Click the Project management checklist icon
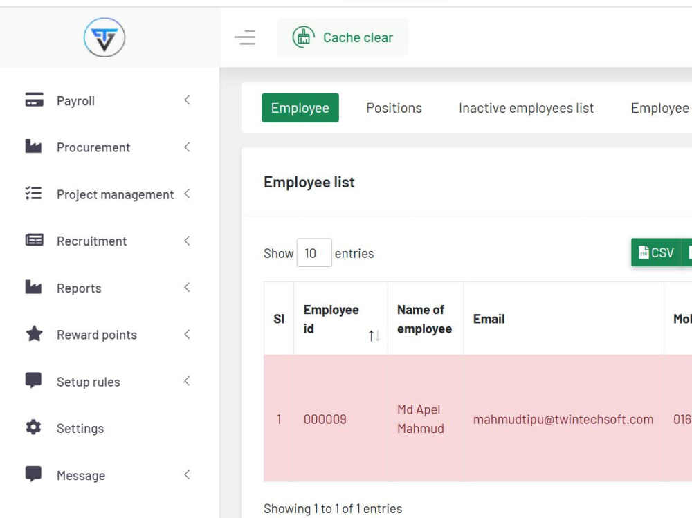The image size is (692, 518). [x=33, y=193]
